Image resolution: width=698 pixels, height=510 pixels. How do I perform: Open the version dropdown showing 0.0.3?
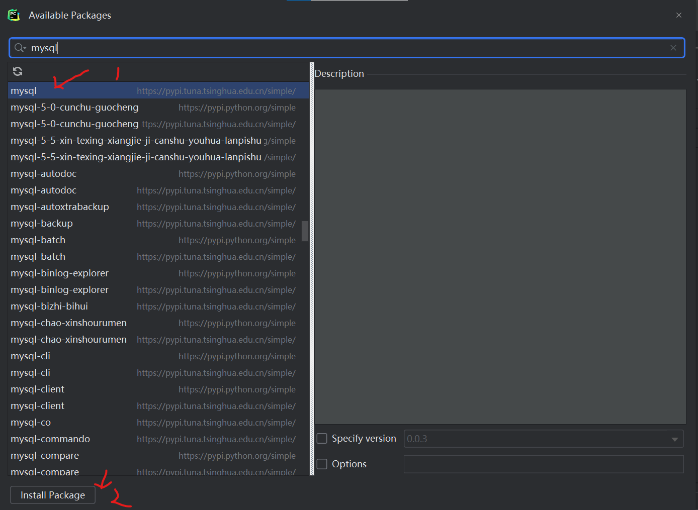544,439
